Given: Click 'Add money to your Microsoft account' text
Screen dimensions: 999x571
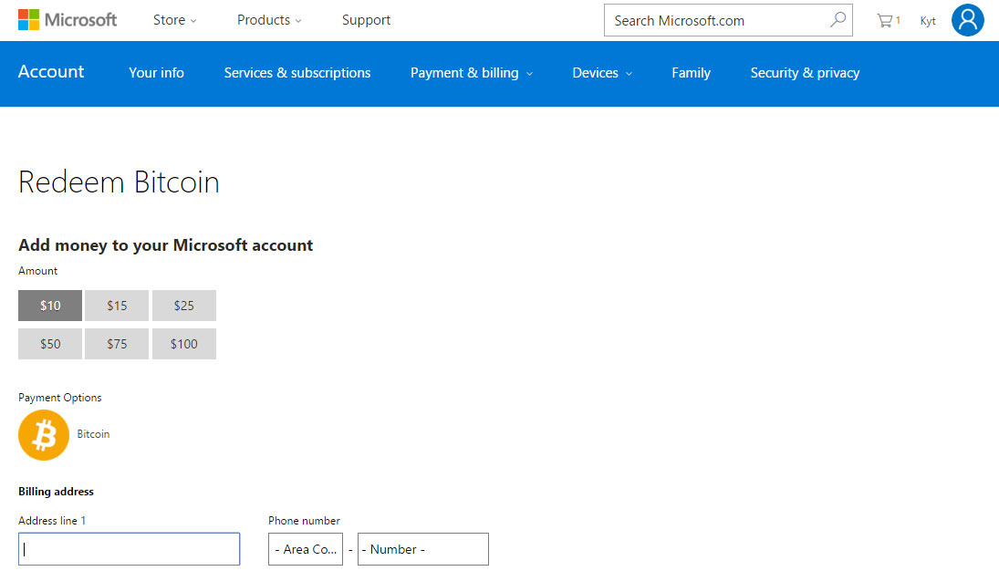Looking at the screenshot, I should click(x=166, y=245).
